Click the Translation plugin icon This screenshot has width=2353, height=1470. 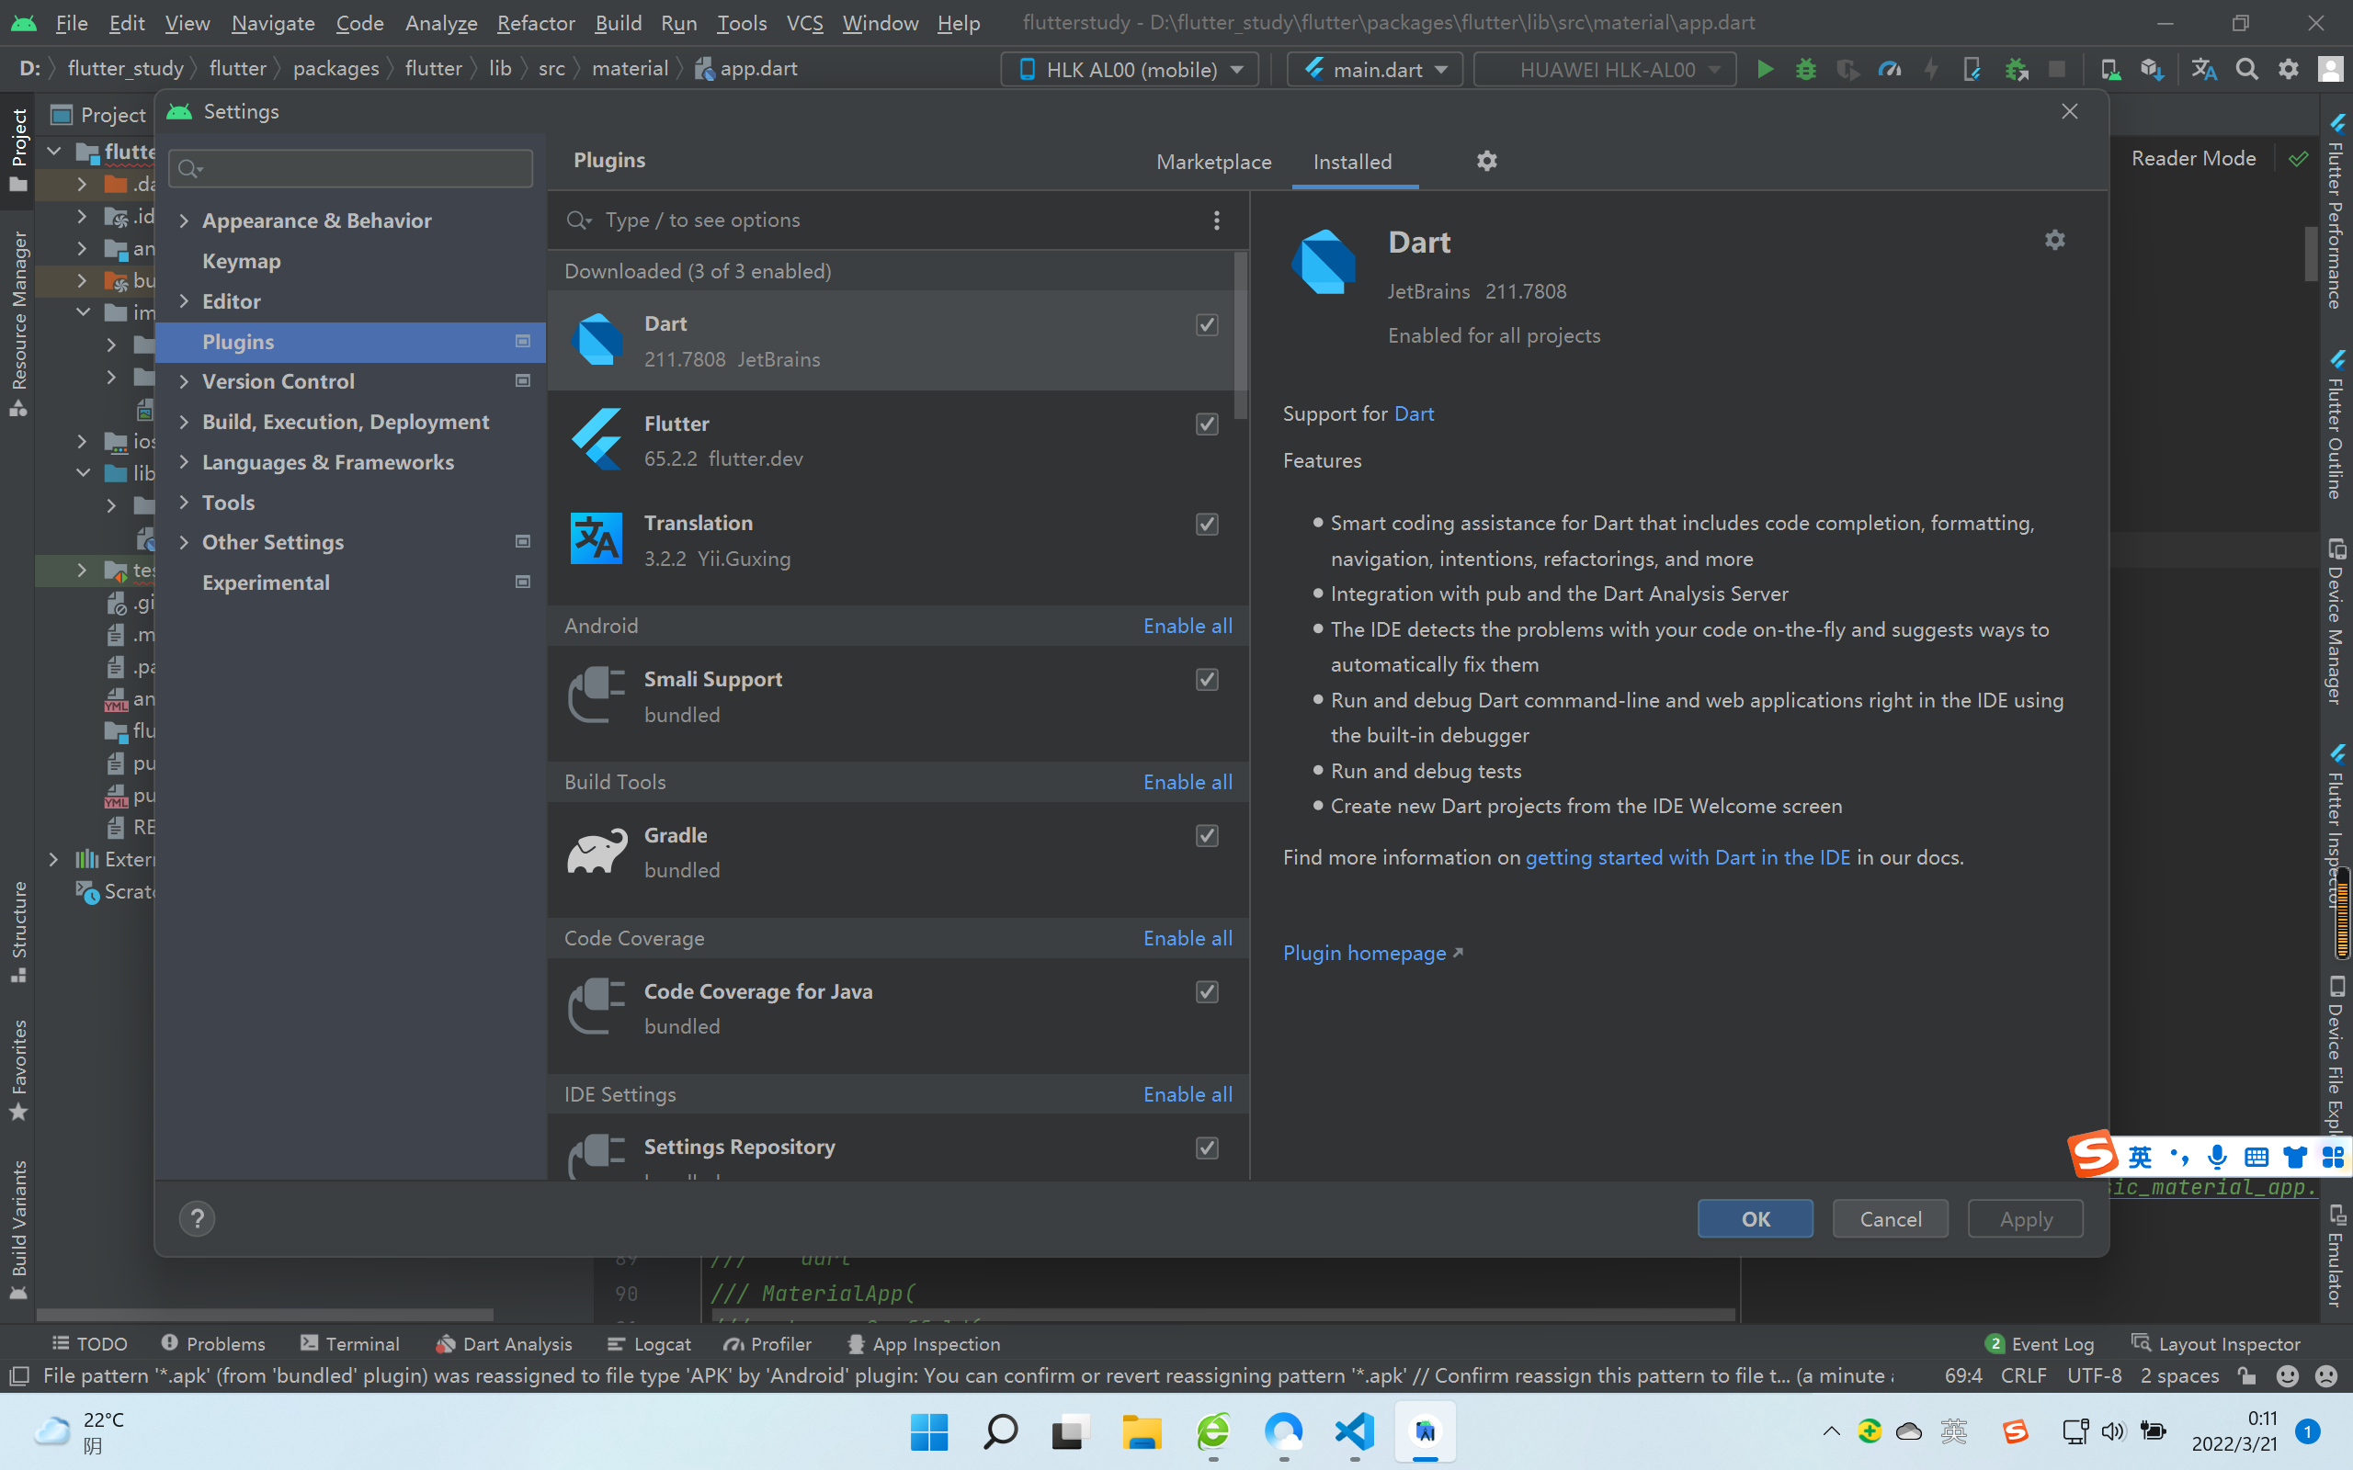[597, 540]
